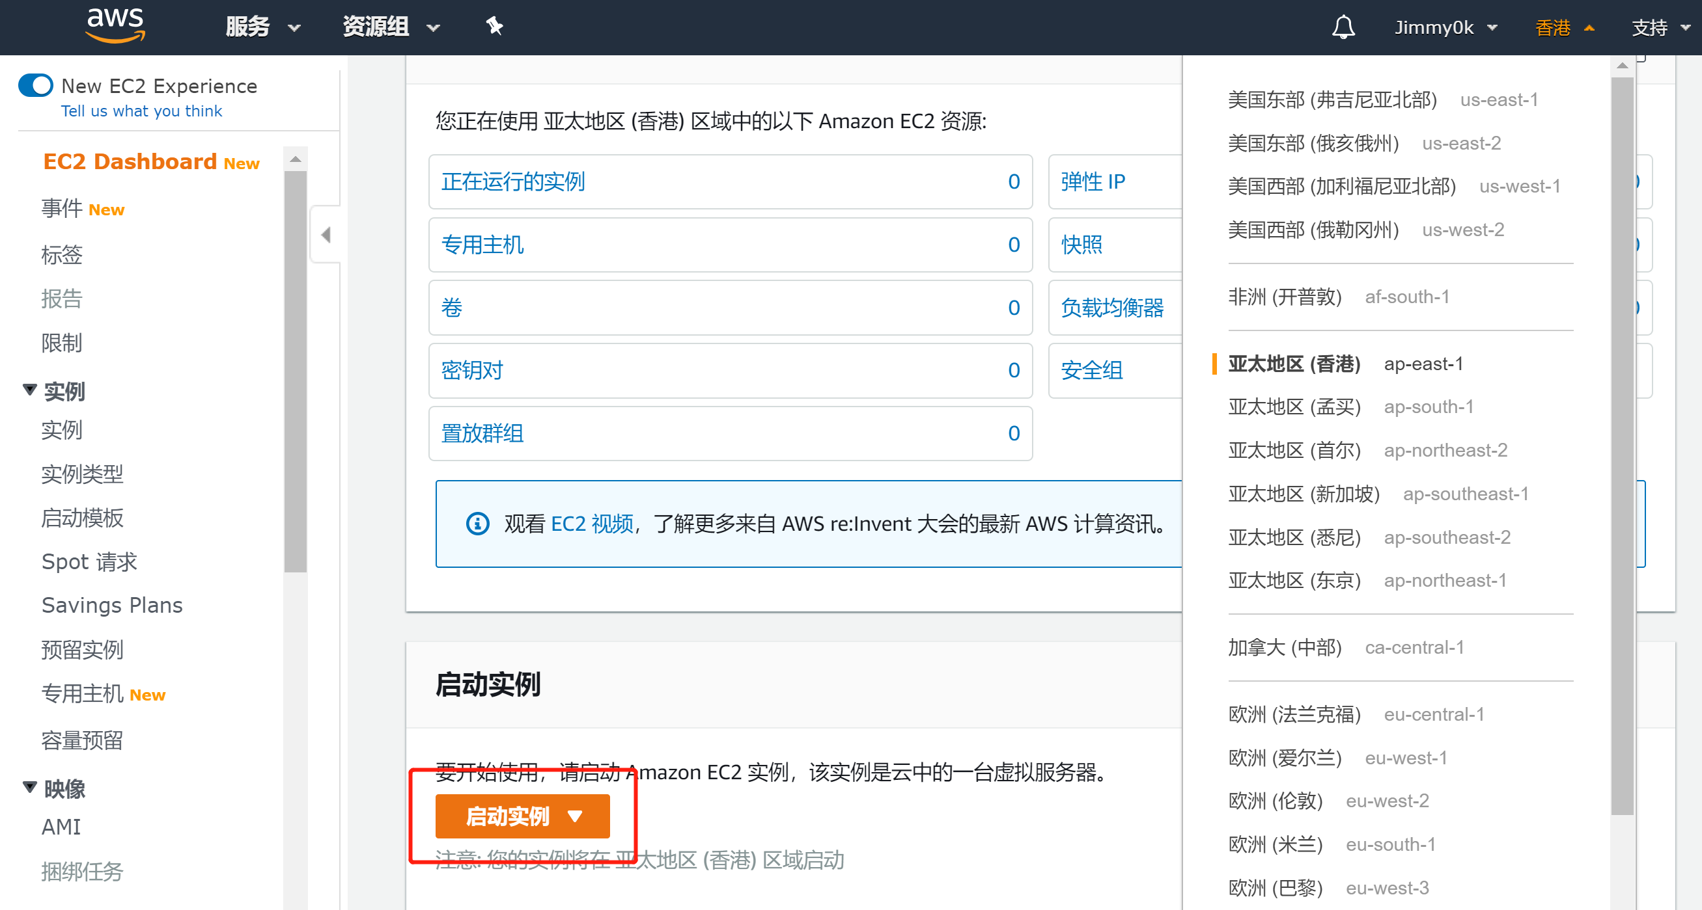Collapse sidebar using left arrow handle
The width and height of the screenshot is (1702, 910).
point(325,235)
